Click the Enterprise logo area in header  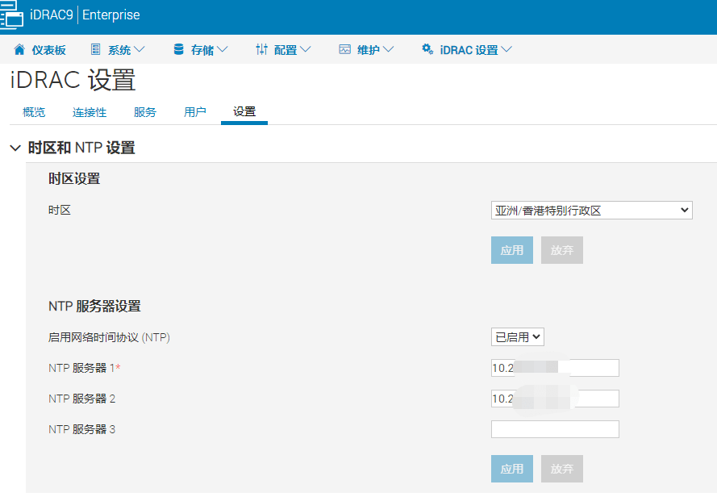(x=111, y=15)
